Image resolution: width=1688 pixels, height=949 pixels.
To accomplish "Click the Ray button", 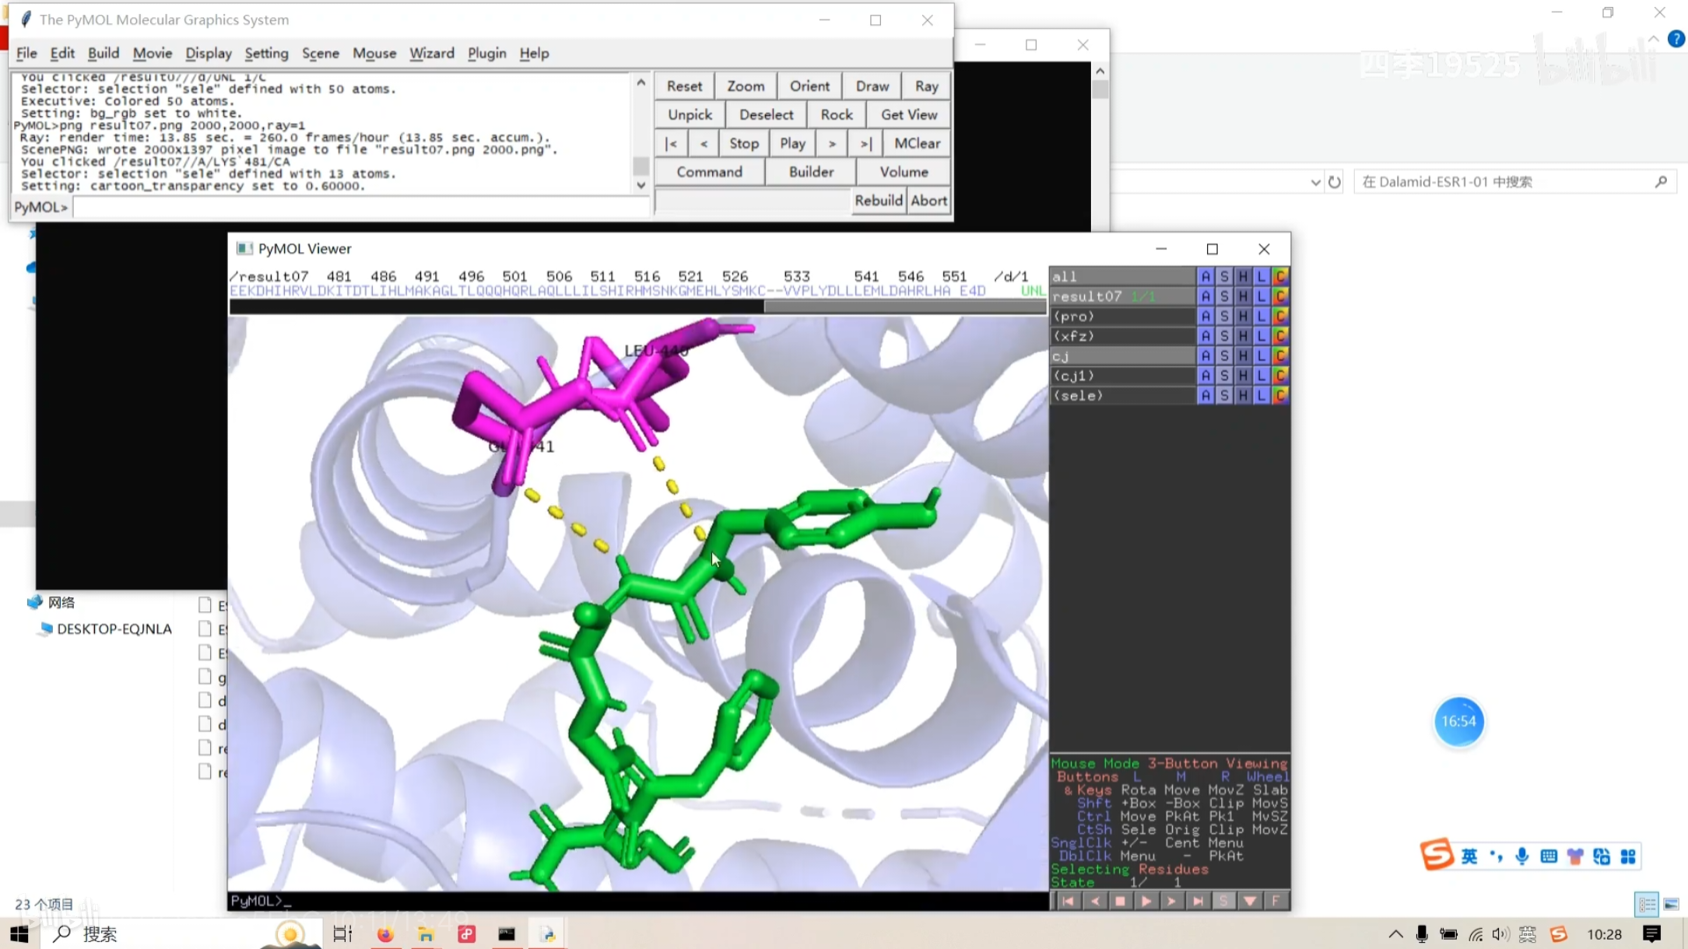I will [x=926, y=86].
